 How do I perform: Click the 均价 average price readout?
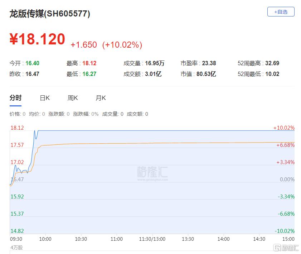coord(37,114)
